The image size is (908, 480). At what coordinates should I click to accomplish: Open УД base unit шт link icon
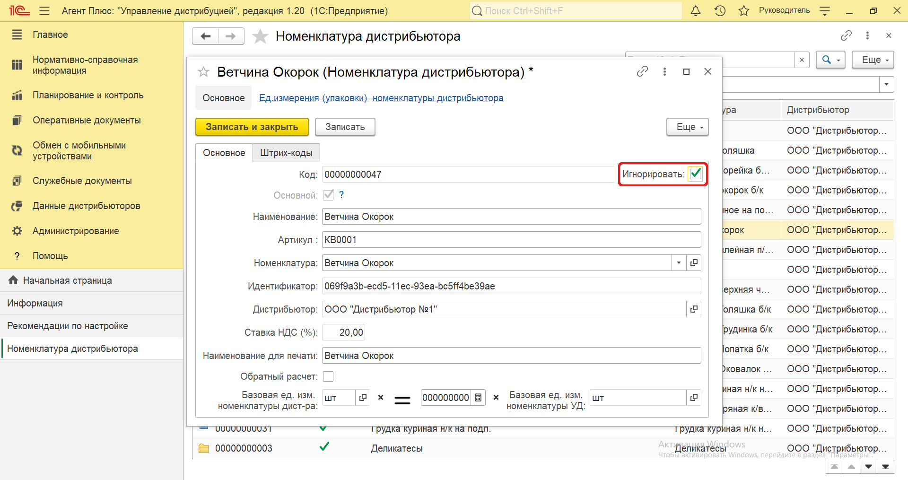[694, 398]
